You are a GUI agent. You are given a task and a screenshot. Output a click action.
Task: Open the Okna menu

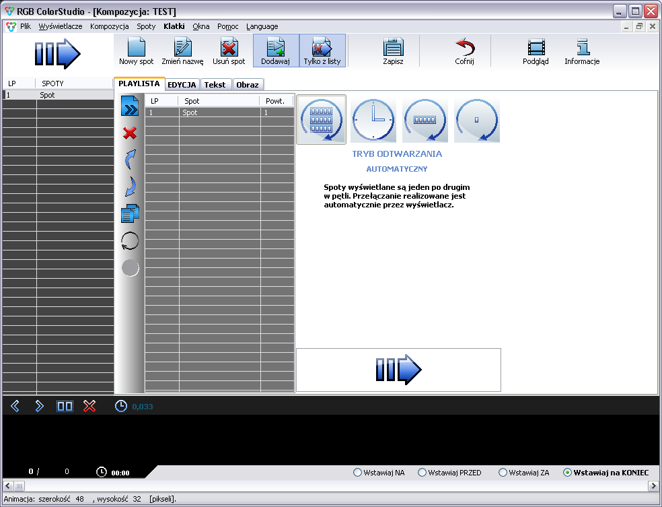tap(201, 26)
